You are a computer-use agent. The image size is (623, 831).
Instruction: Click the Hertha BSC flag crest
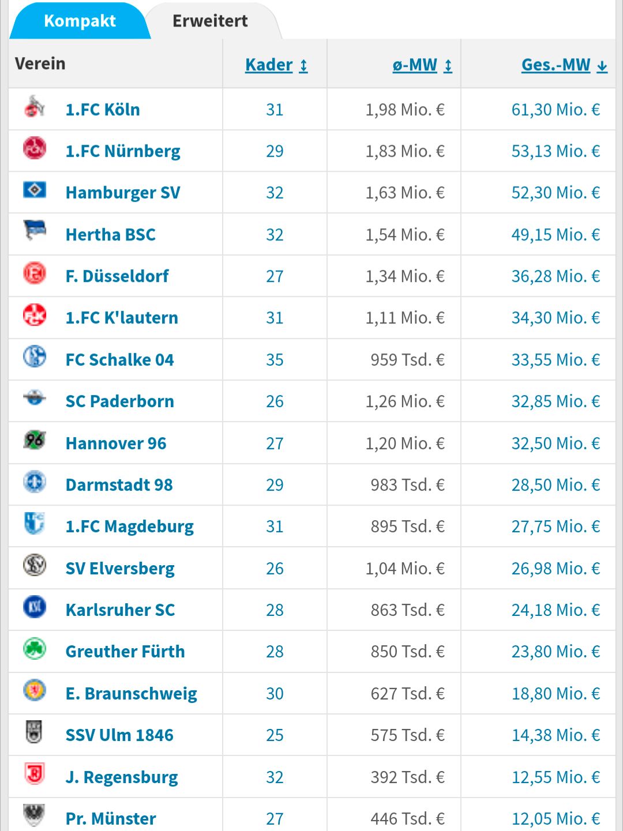[x=35, y=231]
